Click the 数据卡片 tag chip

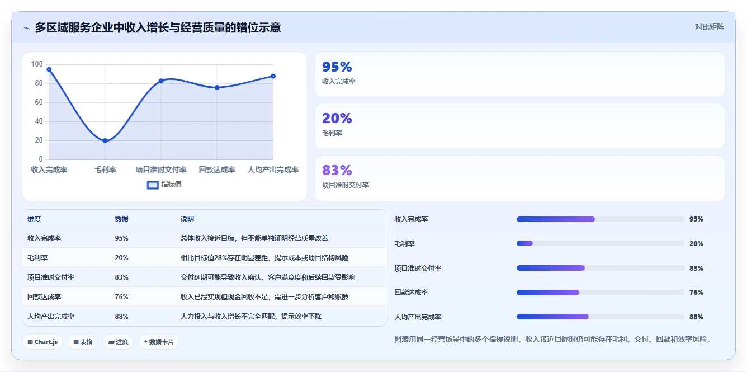click(x=159, y=342)
